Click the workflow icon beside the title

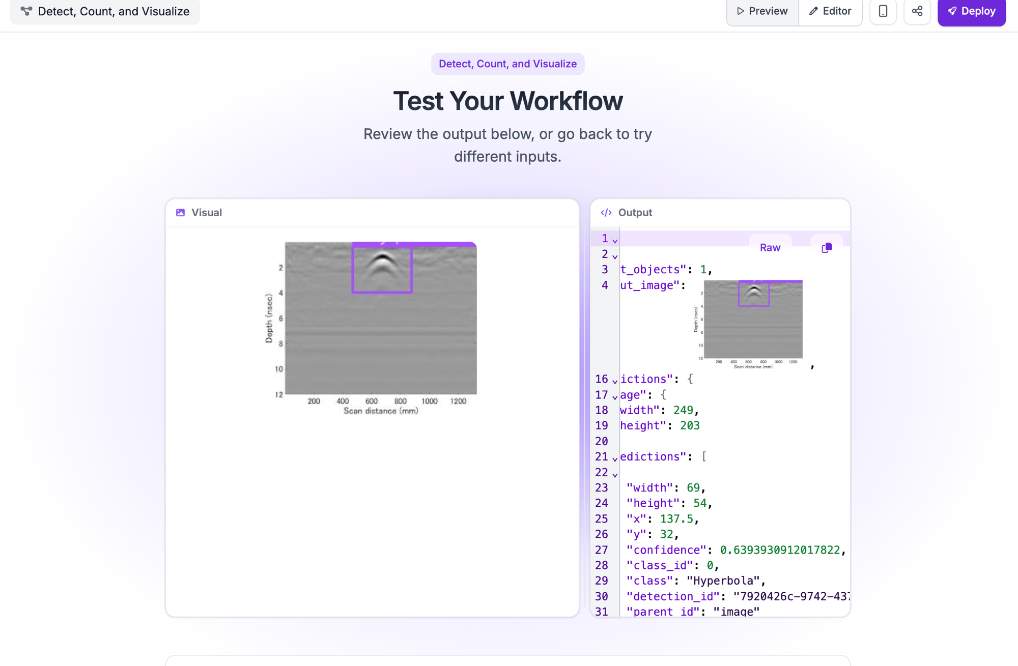coord(26,11)
